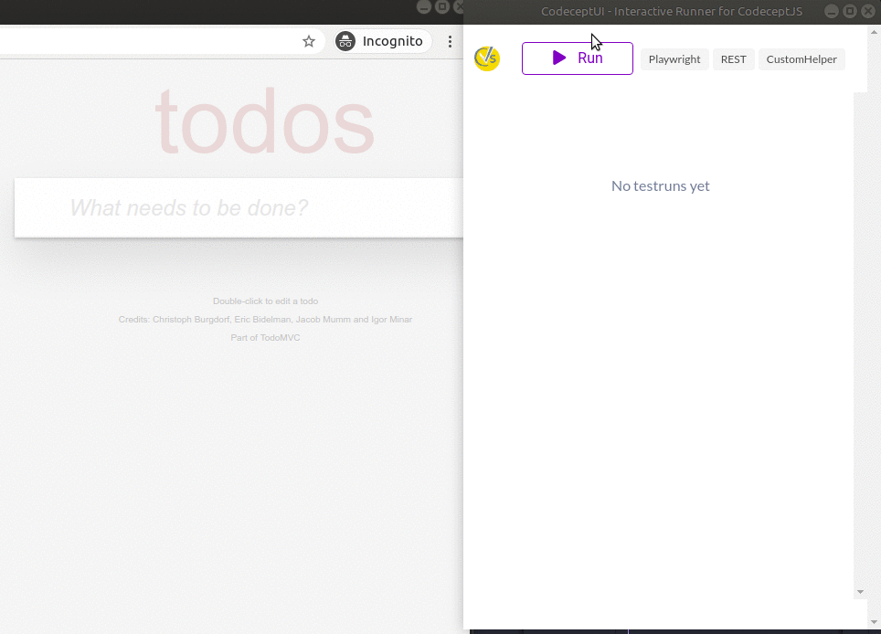Viewport: 881px width, 634px height.
Task: Open the TodoMVC link
Action: click(x=280, y=337)
